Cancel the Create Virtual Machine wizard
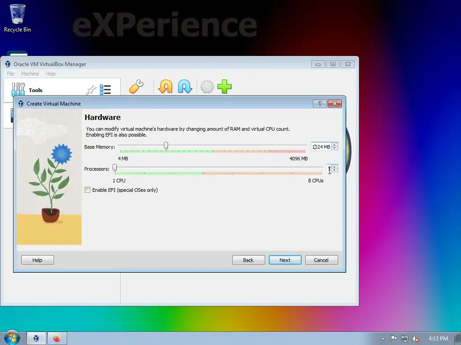The height and width of the screenshot is (345, 461). [x=321, y=260]
